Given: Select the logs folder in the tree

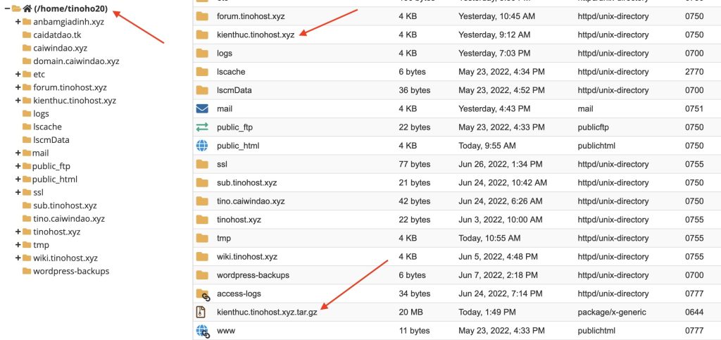Looking at the screenshot, I should pyautogui.click(x=41, y=114).
